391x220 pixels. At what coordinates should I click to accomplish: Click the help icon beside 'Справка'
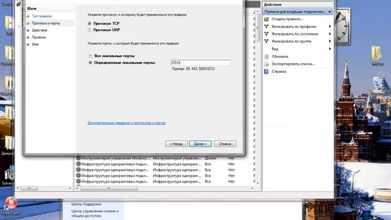click(266, 71)
